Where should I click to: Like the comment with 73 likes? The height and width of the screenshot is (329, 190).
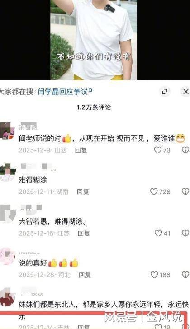(x=157, y=150)
